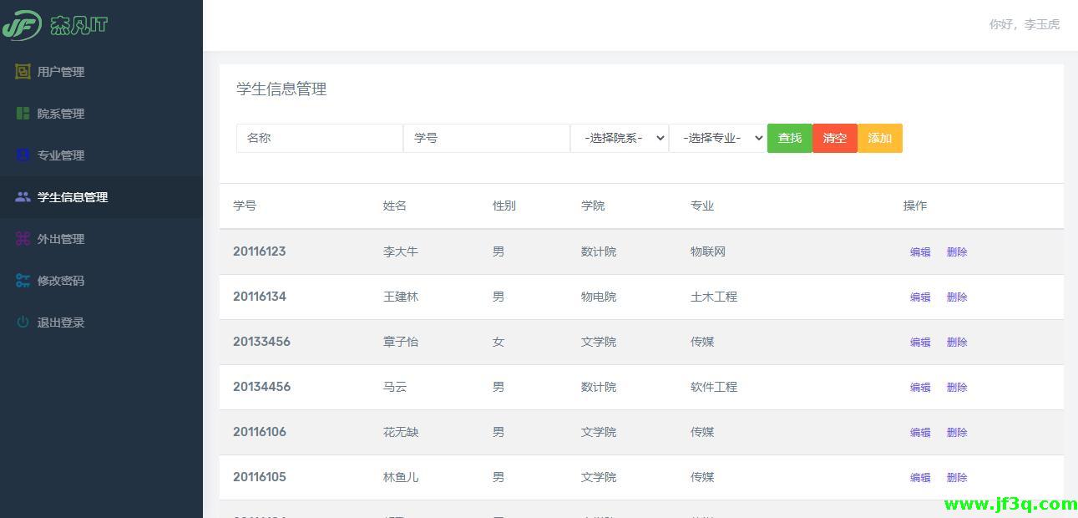Viewport: 1078px width, 518px height.
Task: Click the 外出管理 sidebar icon
Action: coord(23,239)
